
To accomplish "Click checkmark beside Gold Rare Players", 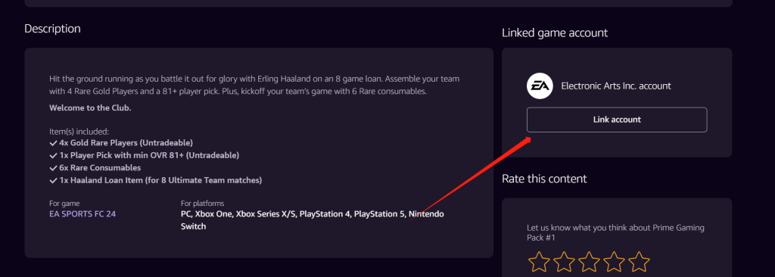I will click(54, 143).
